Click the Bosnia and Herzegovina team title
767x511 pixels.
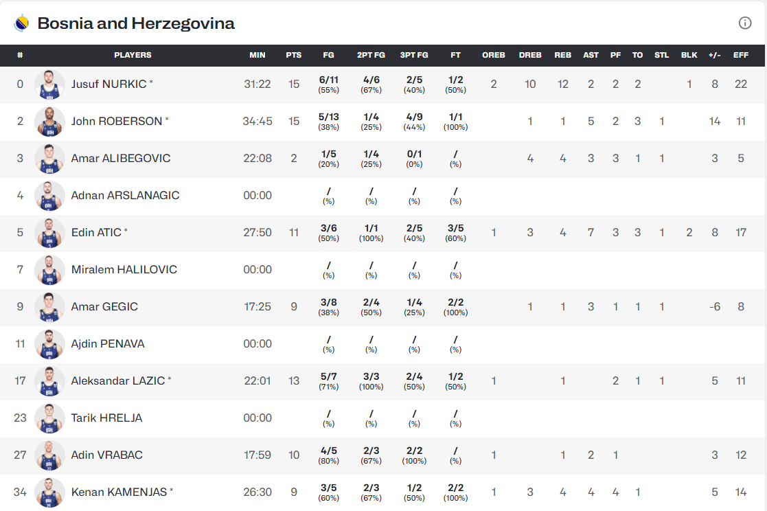136,23
